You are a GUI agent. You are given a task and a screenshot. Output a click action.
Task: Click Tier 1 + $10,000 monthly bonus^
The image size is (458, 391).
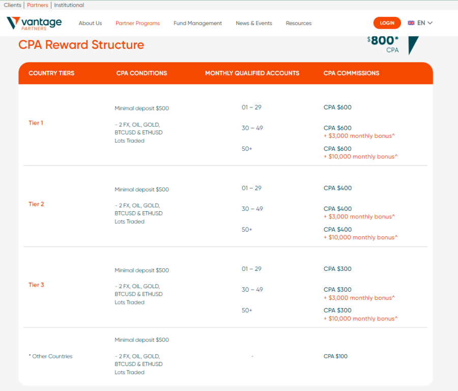(360, 157)
